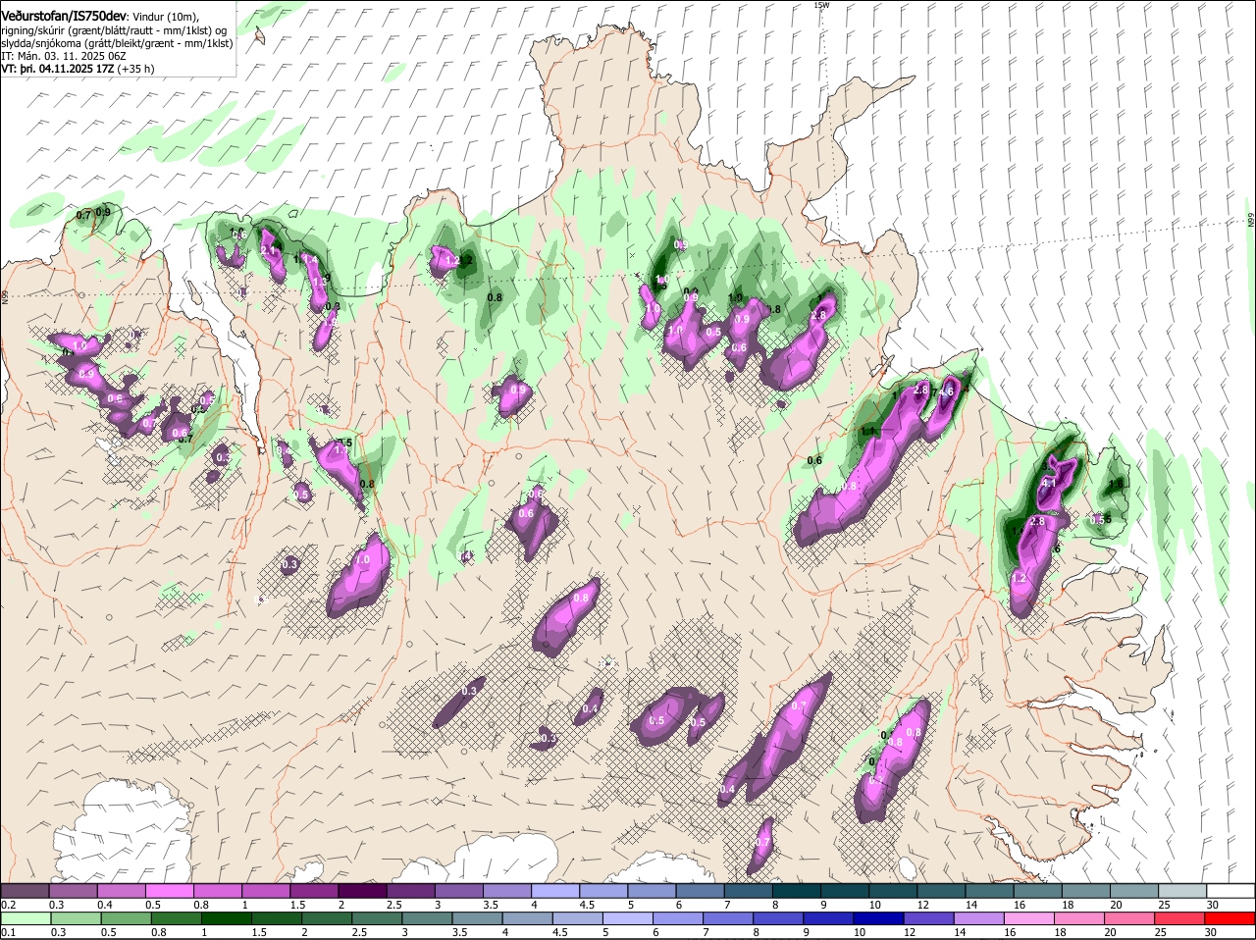Pick the 10 swatch in the snow legend row
The image size is (1256, 940).
(893, 890)
